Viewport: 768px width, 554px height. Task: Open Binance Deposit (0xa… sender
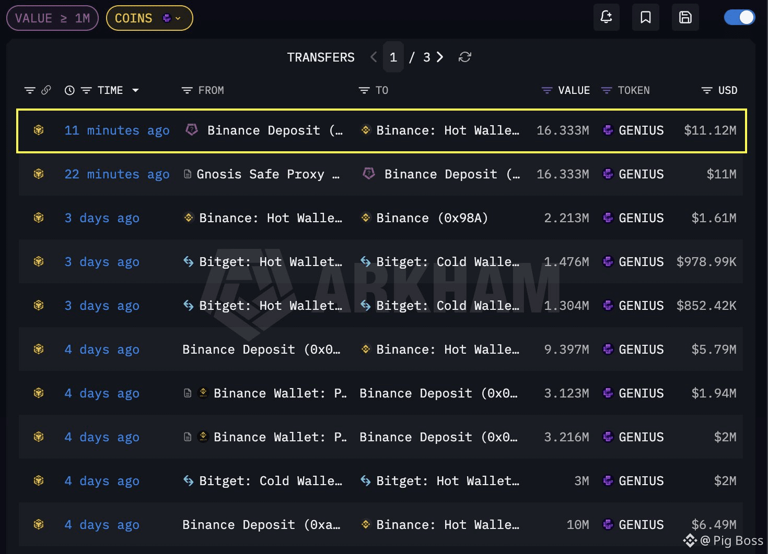(x=261, y=525)
